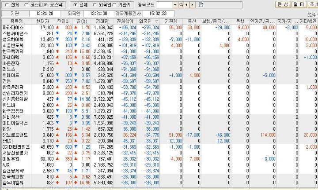The width and height of the screenshot is (318, 190).
Task: Sort by 전체합계 column header
Action: coord(125,21)
